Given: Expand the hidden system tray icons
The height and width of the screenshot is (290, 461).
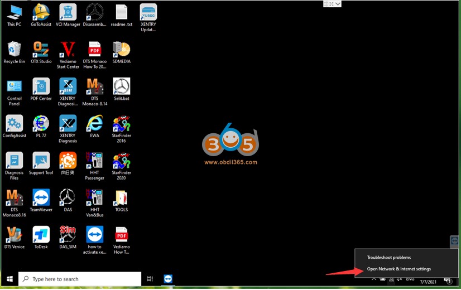Looking at the screenshot, I should coord(374,279).
